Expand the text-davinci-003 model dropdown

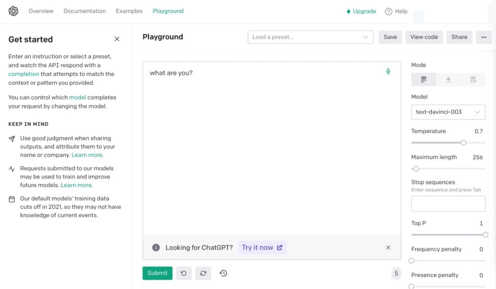(448, 112)
